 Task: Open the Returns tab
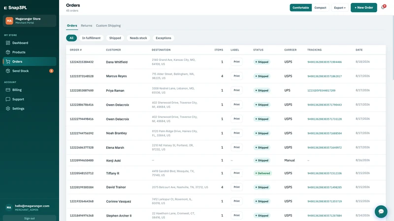pos(87,26)
